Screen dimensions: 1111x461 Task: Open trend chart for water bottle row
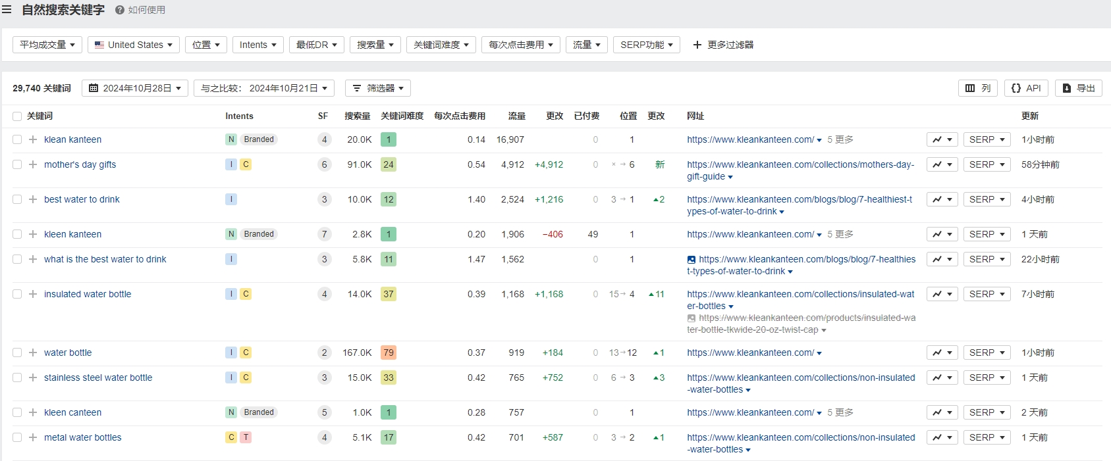click(942, 352)
